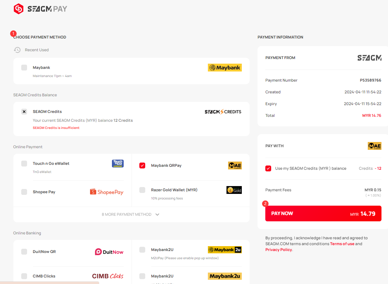
Task: Click the Shopee Pay label
Action: click(x=44, y=192)
